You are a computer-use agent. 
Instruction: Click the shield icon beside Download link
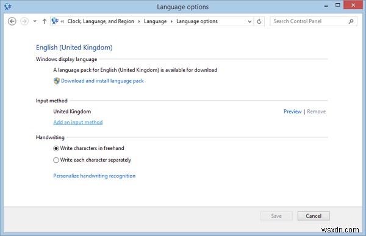click(x=57, y=80)
